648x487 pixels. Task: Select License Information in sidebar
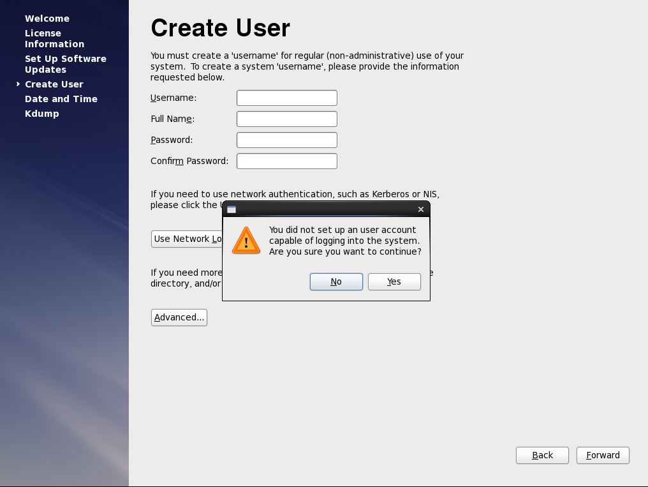click(x=55, y=38)
